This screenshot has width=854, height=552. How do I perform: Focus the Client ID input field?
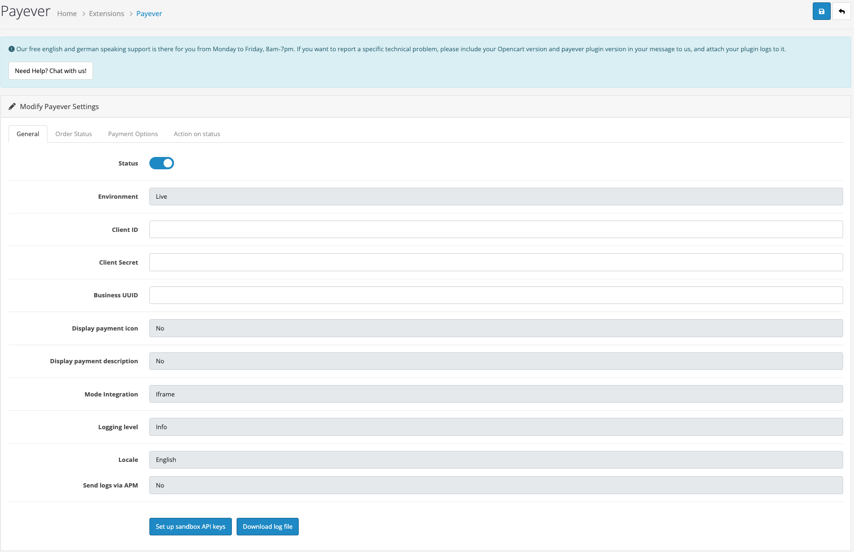(x=496, y=230)
